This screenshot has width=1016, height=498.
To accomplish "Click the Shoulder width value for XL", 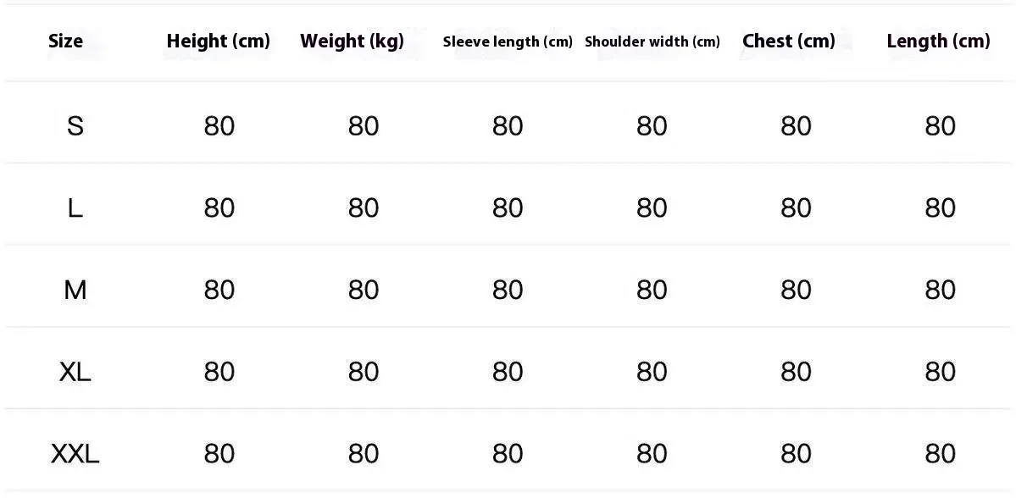I will [652, 372].
